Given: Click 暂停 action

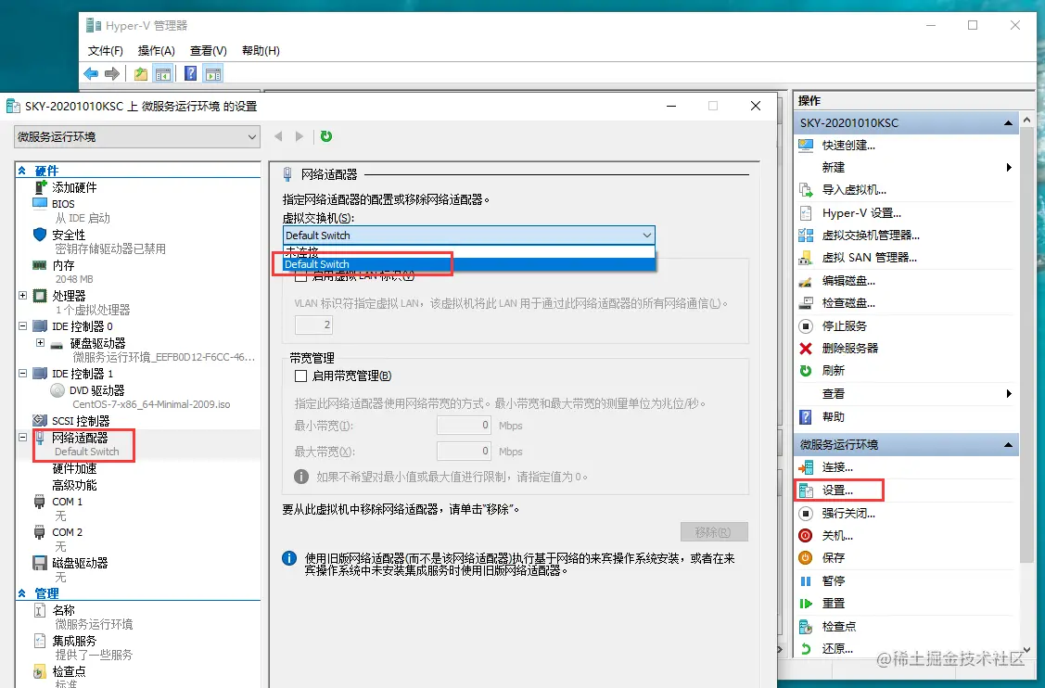Looking at the screenshot, I should pyautogui.click(x=833, y=581).
